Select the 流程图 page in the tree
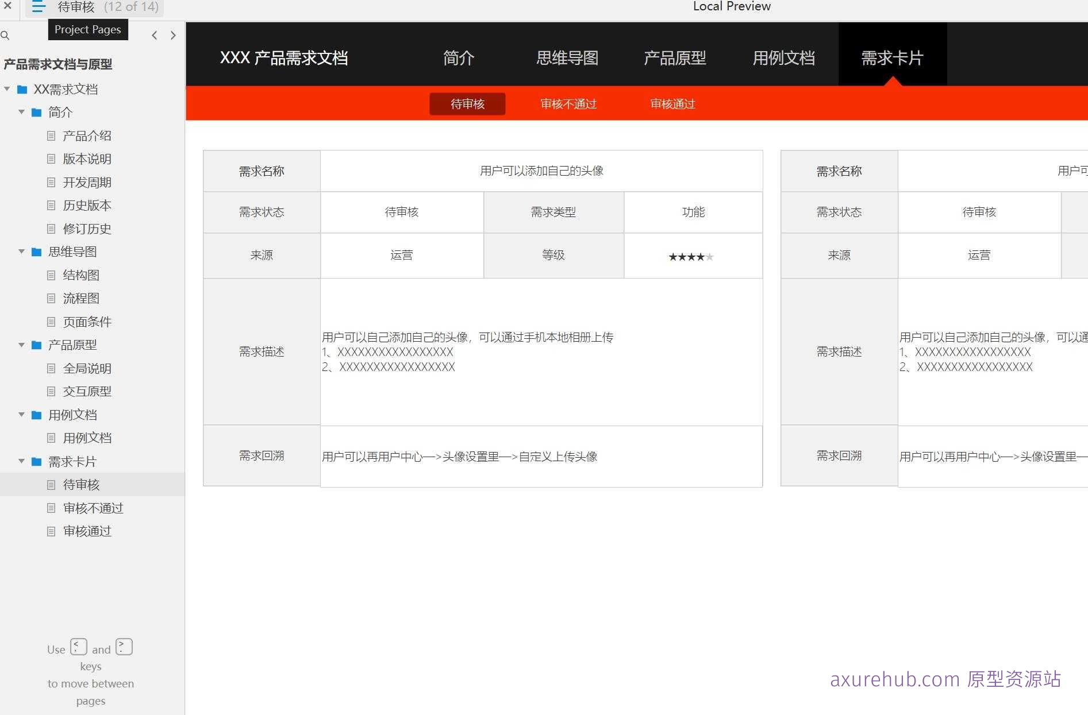 [81, 298]
